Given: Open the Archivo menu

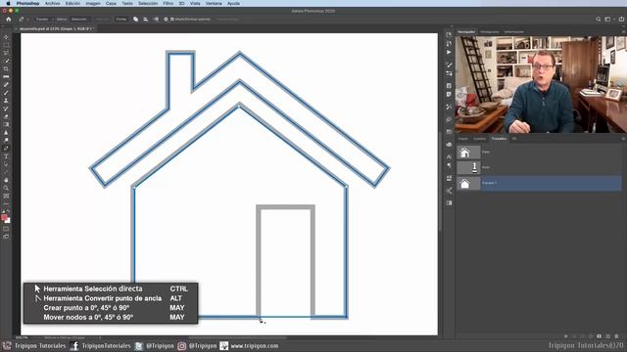Looking at the screenshot, I should click(x=52, y=3).
